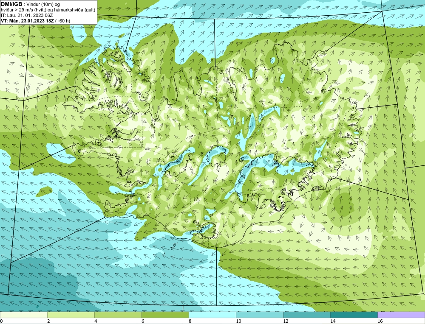Click the 8–10 m/s pale cyan legend swatch

tap(212, 315)
